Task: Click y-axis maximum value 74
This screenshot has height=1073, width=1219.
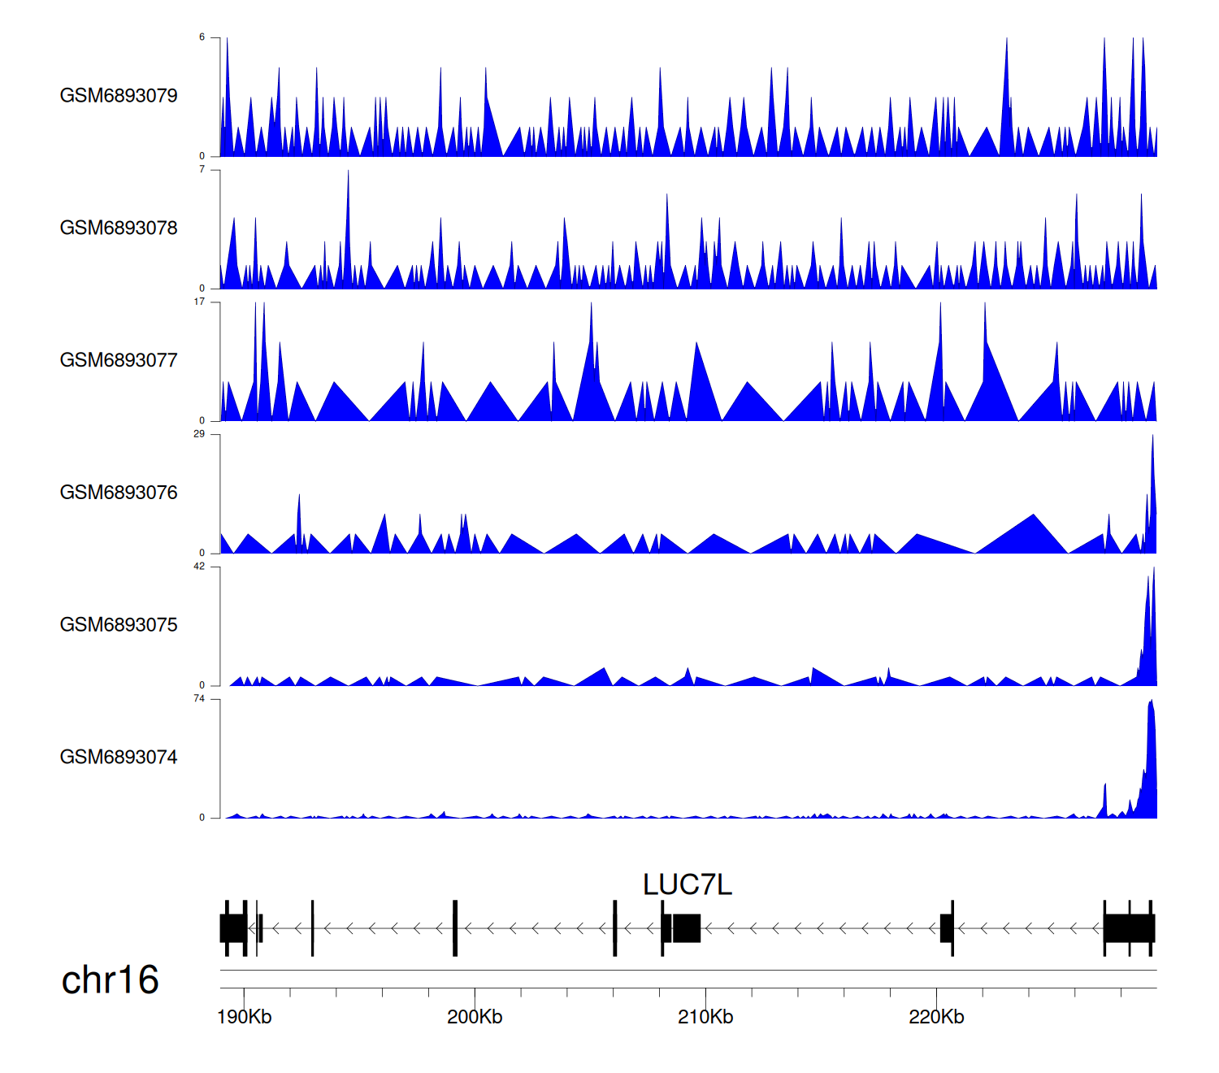Action: [199, 699]
